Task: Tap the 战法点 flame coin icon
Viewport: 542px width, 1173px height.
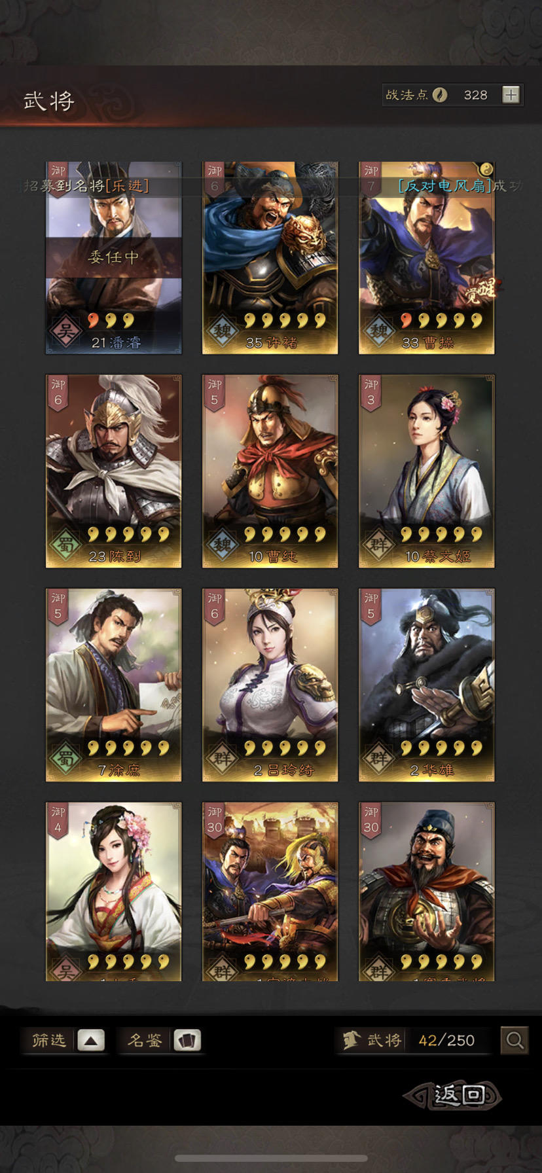Action: 439,95
